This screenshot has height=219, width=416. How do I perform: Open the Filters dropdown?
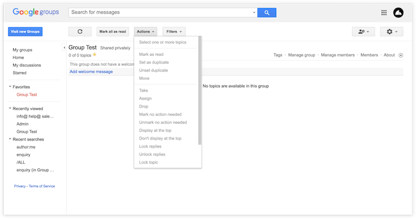[174, 32]
